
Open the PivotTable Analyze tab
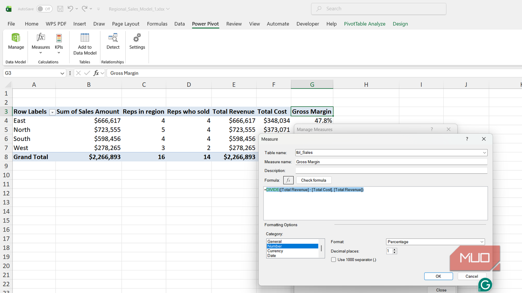point(365,24)
